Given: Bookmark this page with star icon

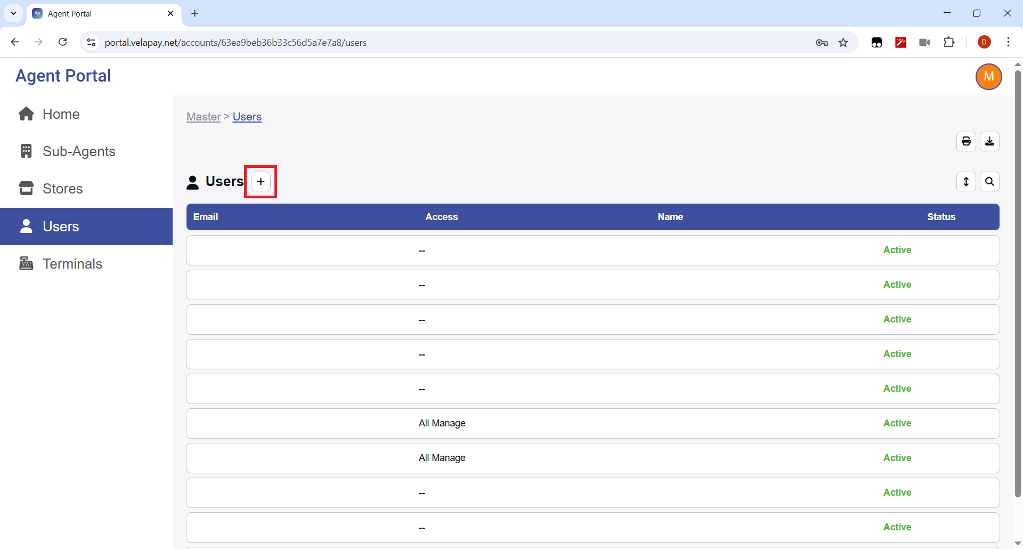Looking at the screenshot, I should coord(843,43).
